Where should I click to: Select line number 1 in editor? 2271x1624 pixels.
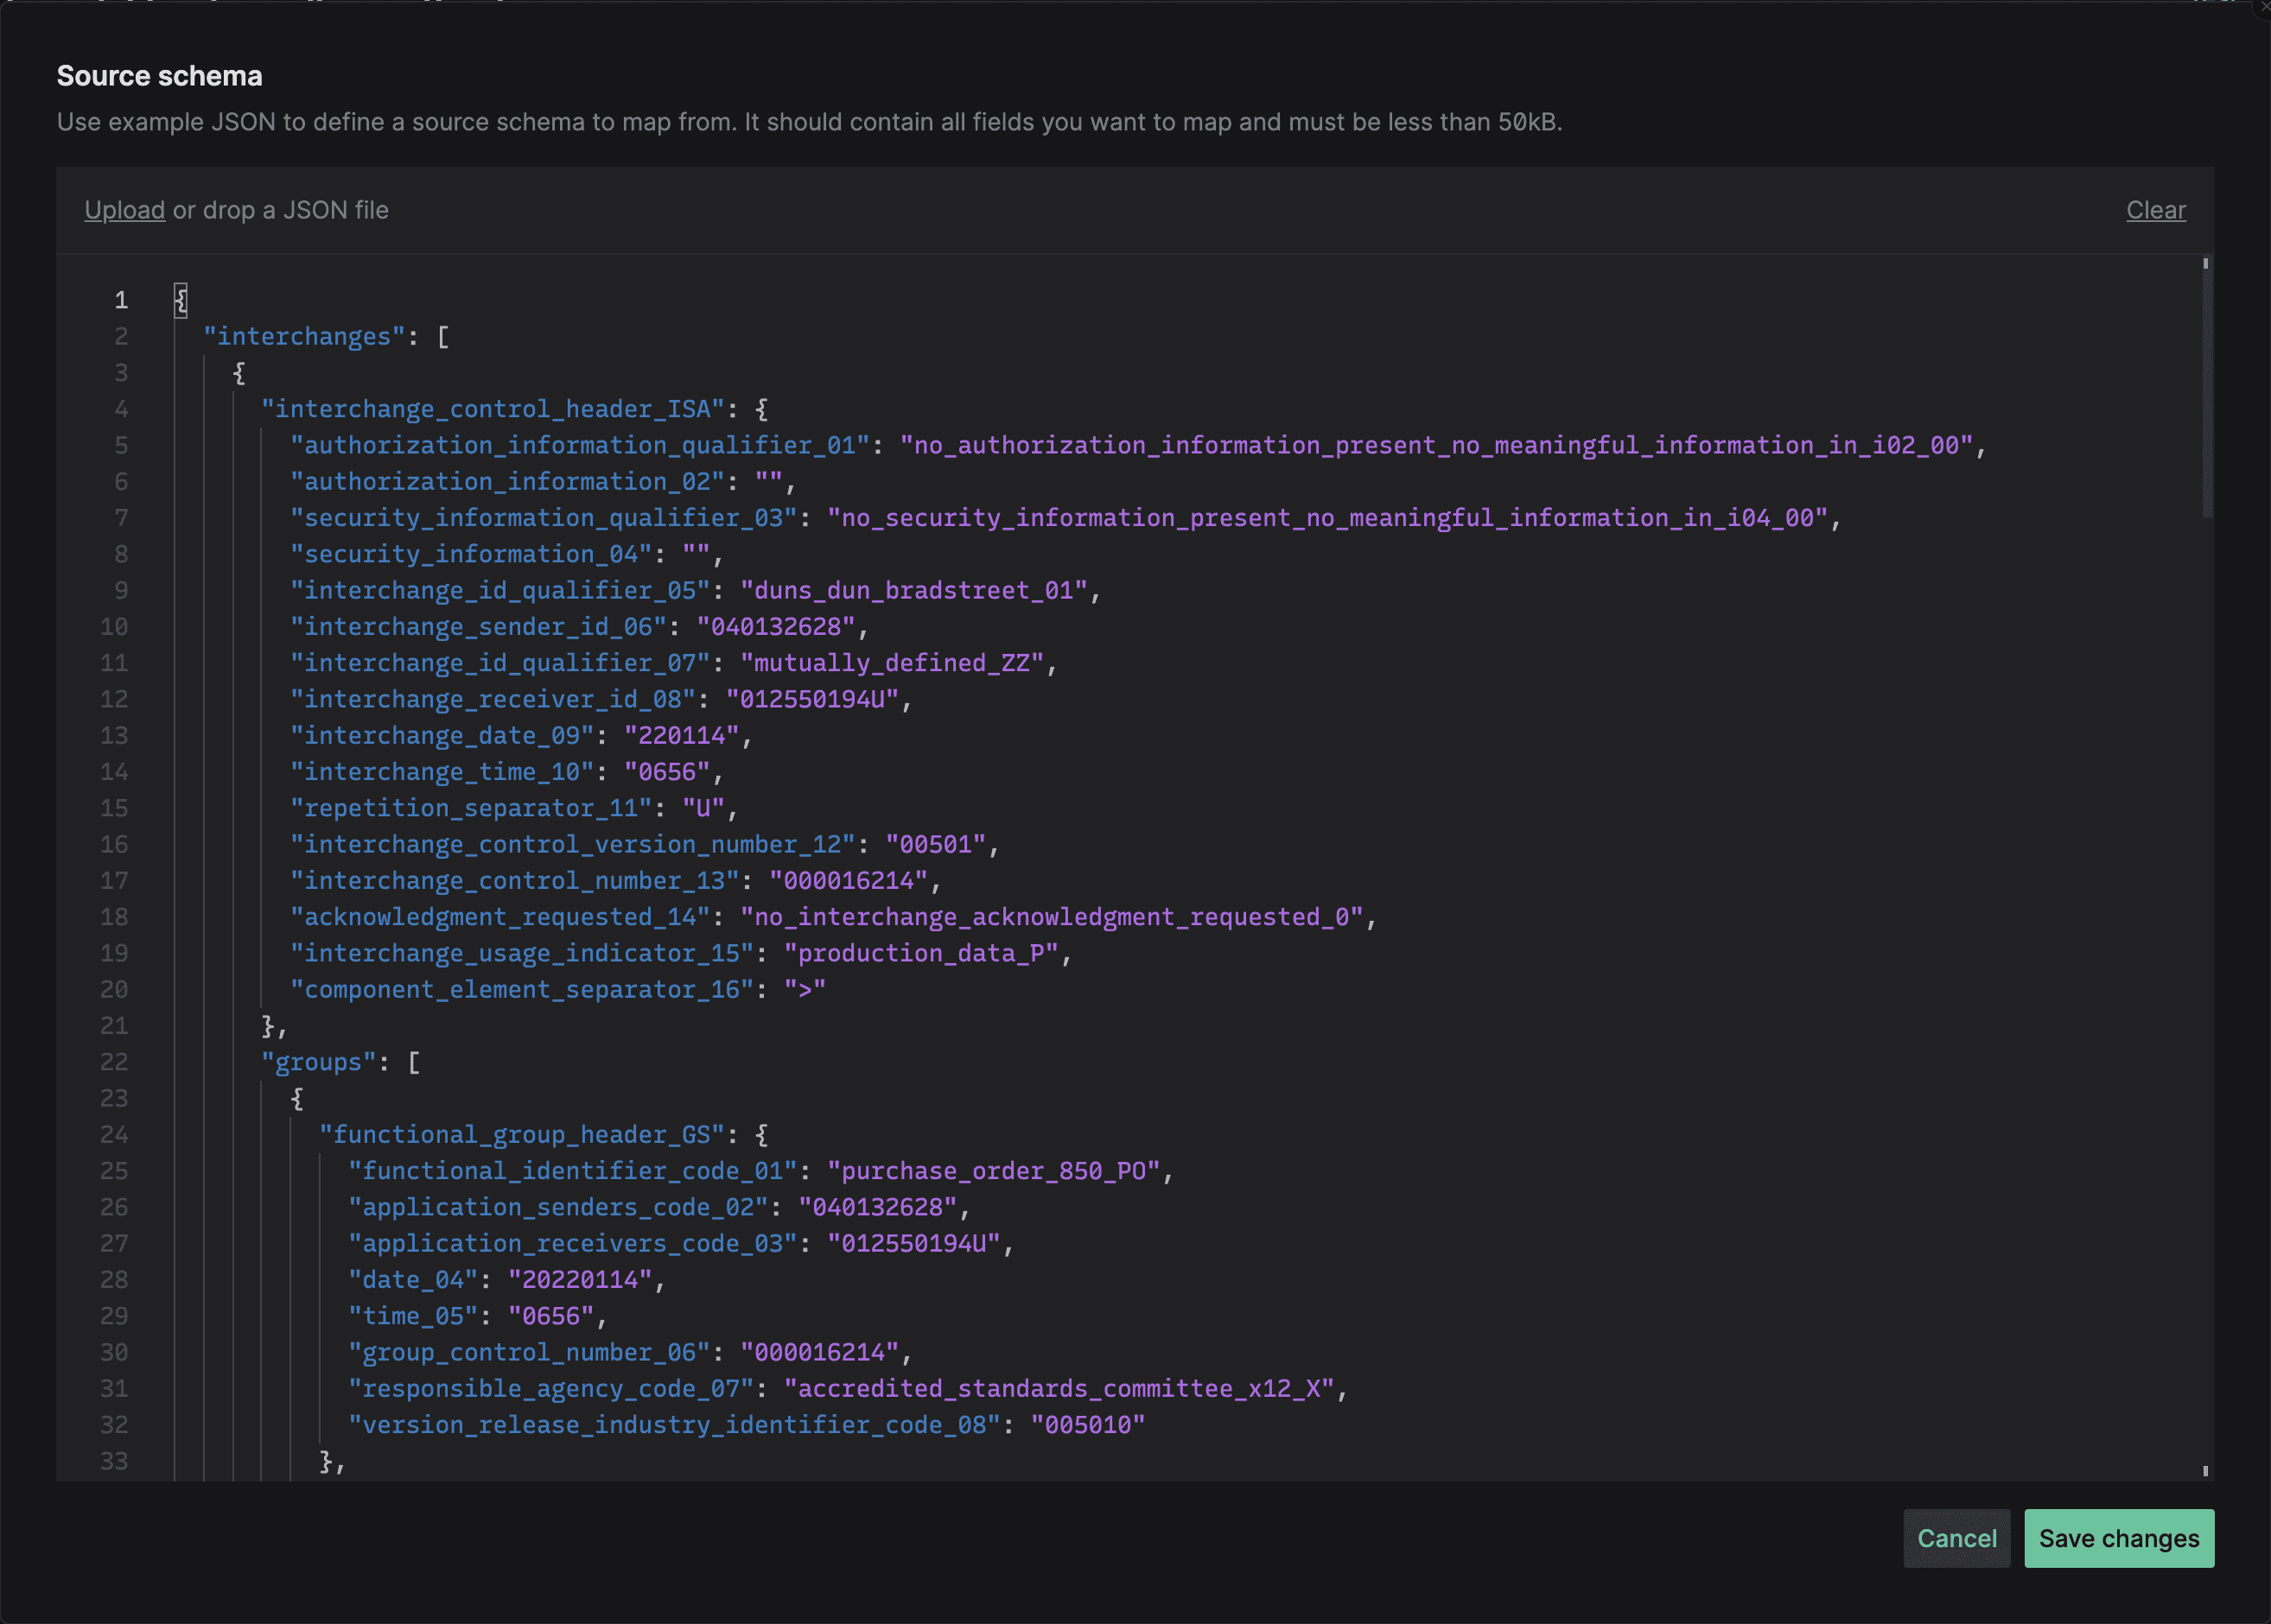tap(121, 299)
